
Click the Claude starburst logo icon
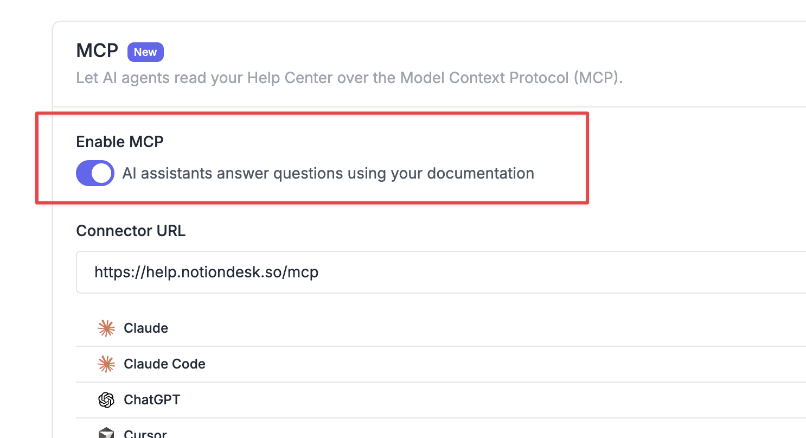106,328
